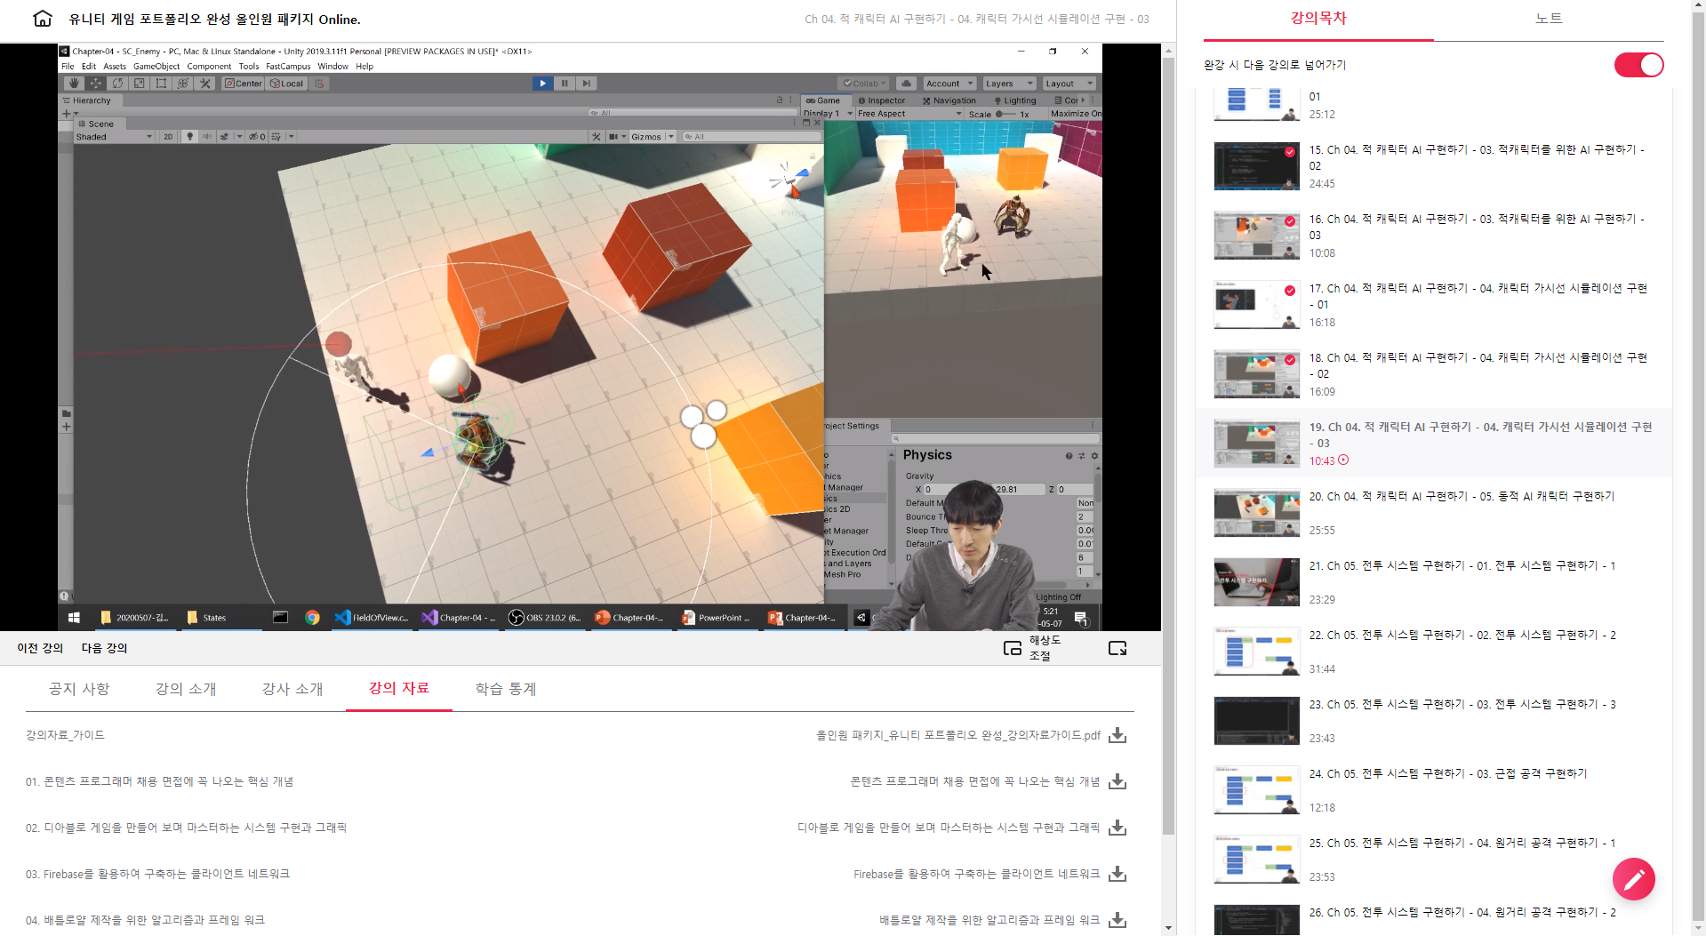Open the 강사 소개 tab
This screenshot has width=1706, height=936.
[292, 689]
